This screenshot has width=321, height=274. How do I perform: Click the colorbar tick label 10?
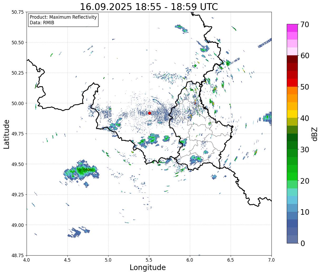pos(304,212)
